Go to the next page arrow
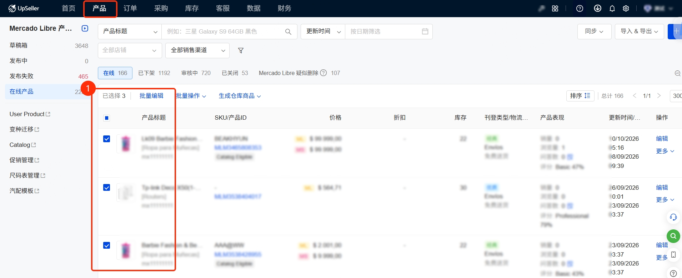The height and width of the screenshot is (278, 682). pyautogui.click(x=659, y=96)
